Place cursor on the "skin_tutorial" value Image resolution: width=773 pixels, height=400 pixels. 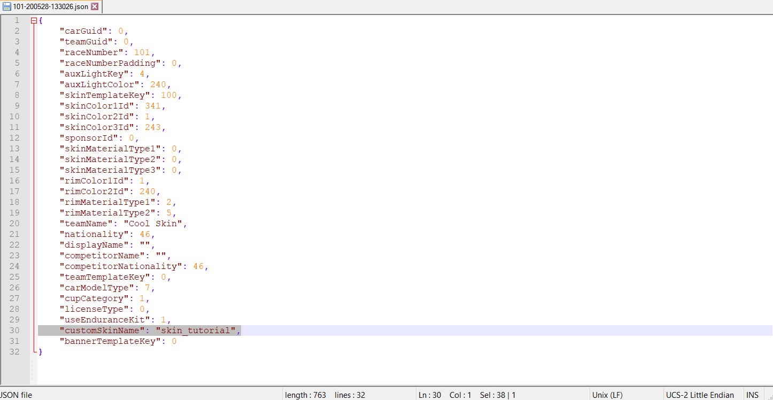(x=196, y=330)
